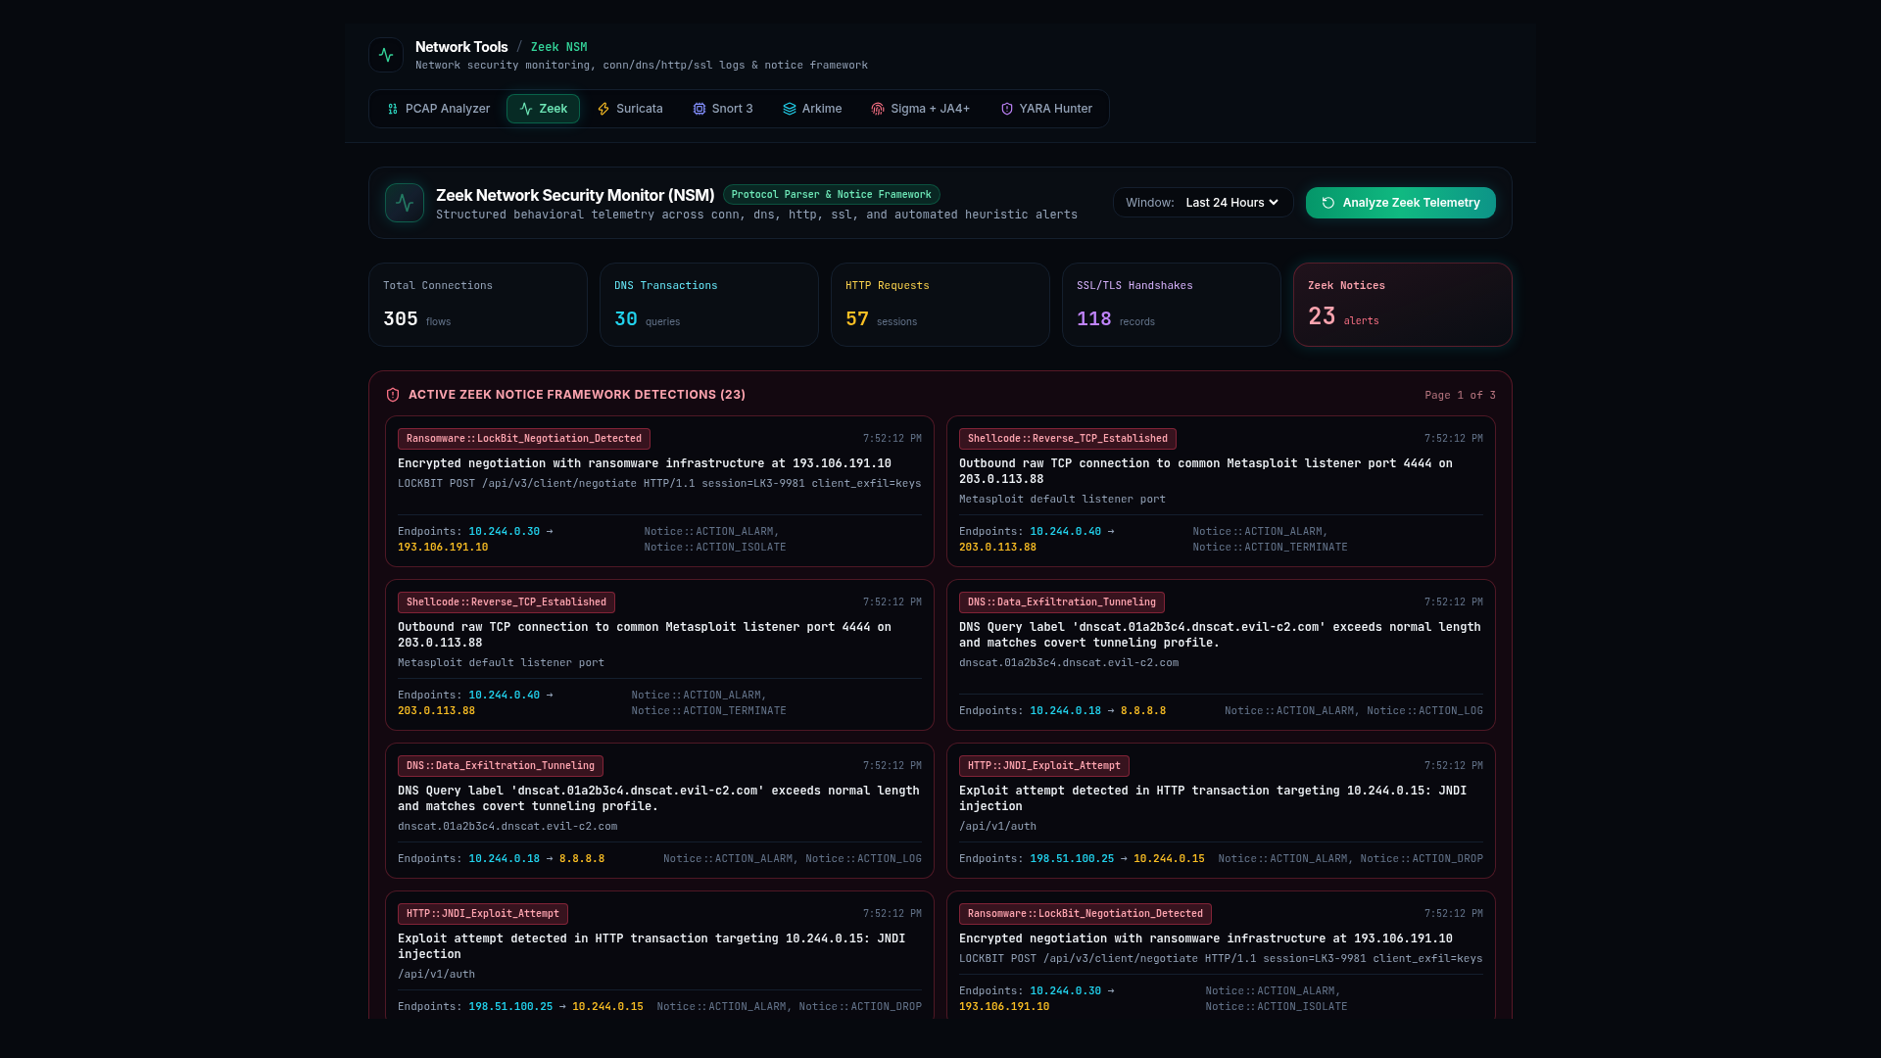Select the Zeek tab

click(x=543, y=109)
